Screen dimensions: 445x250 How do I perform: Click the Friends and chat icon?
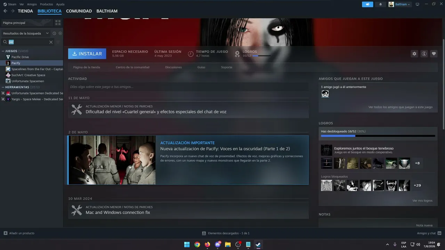point(439,233)
